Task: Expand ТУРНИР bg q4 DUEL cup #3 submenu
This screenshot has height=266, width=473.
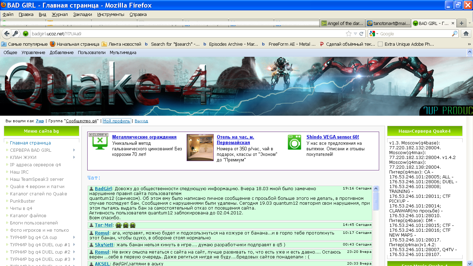Action: (x=74, y=259)
